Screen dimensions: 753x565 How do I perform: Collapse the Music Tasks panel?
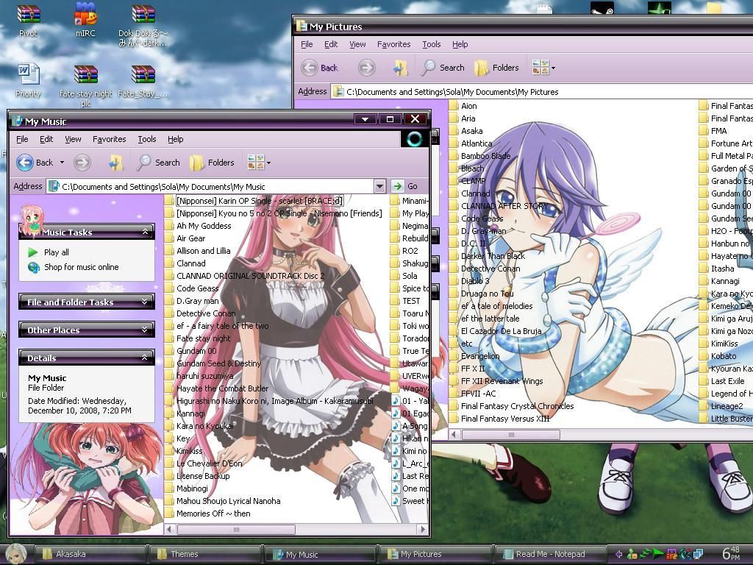tap(145, 232)
